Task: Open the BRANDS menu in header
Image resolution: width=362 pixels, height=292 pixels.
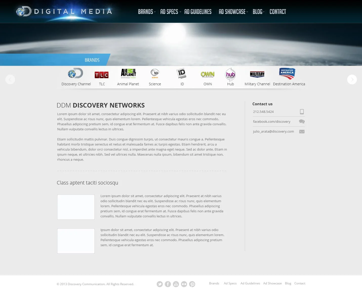Action: click(x=145, y=12)
